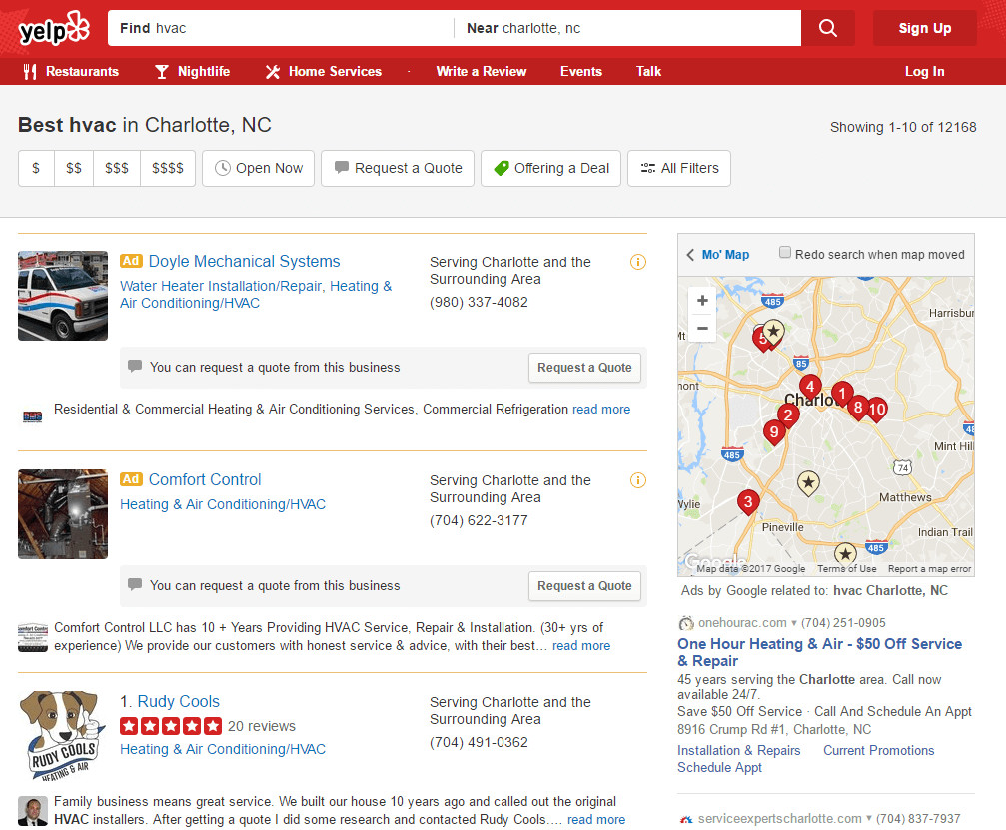
Task: Click Doyle Mechanical Systems van thumbnail
Action: 63,295
